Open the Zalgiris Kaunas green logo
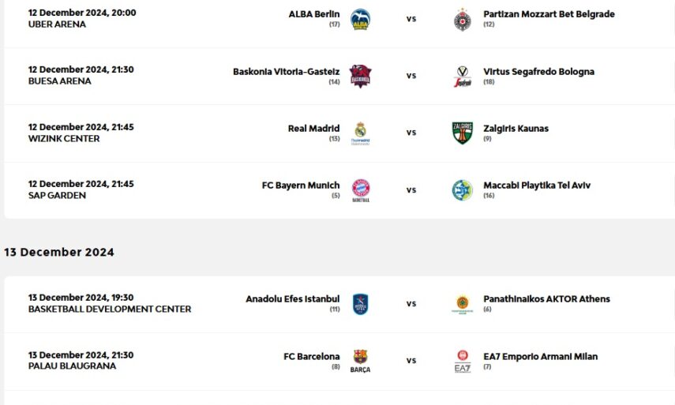Screen dimensions: 675x405 click(x=463, y=133)
